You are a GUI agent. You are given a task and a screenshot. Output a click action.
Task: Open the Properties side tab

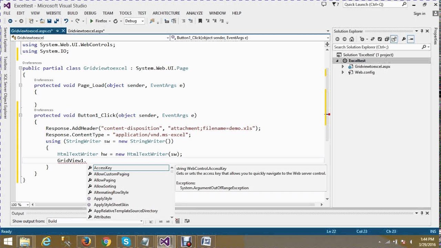(x=435, y=36)
